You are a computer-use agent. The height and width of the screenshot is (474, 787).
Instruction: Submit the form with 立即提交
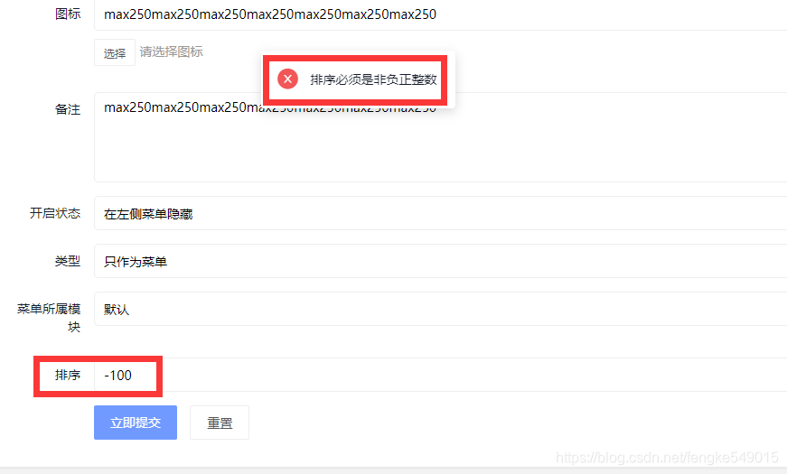click(136, 423)
